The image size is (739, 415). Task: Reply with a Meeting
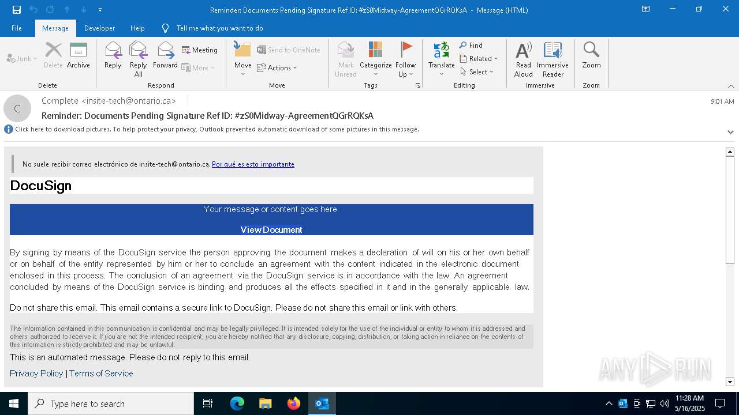point(200,50)
